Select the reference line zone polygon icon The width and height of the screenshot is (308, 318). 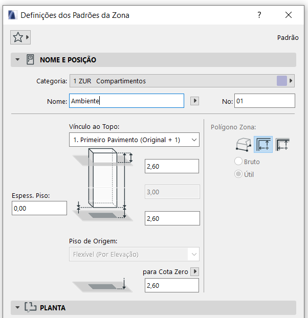tap(283, 145)
